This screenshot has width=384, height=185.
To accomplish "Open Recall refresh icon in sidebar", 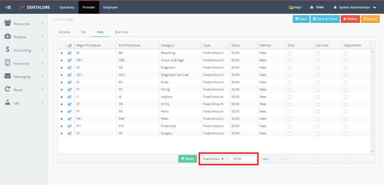I will pyautogui.click(x=7, y=90).
